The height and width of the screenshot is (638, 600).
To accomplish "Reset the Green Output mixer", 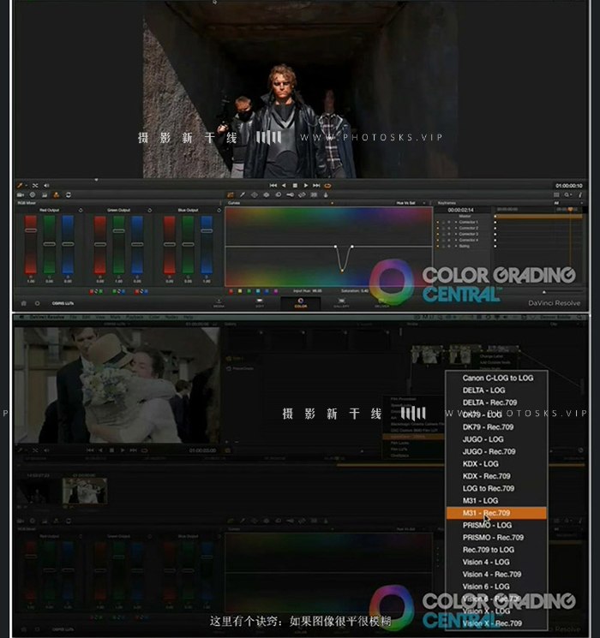I will pyautogui.click(x=149, y=211).
